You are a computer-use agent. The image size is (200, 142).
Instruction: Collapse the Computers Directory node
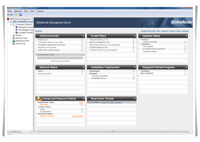click(11, 25)
